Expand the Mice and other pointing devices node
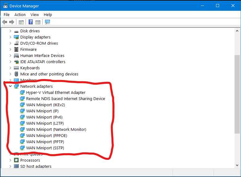 point(10,74)
